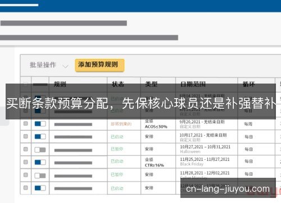Click the Black Friday event label
The height and width of the screenshot is (203, 281).
(192, 164)
